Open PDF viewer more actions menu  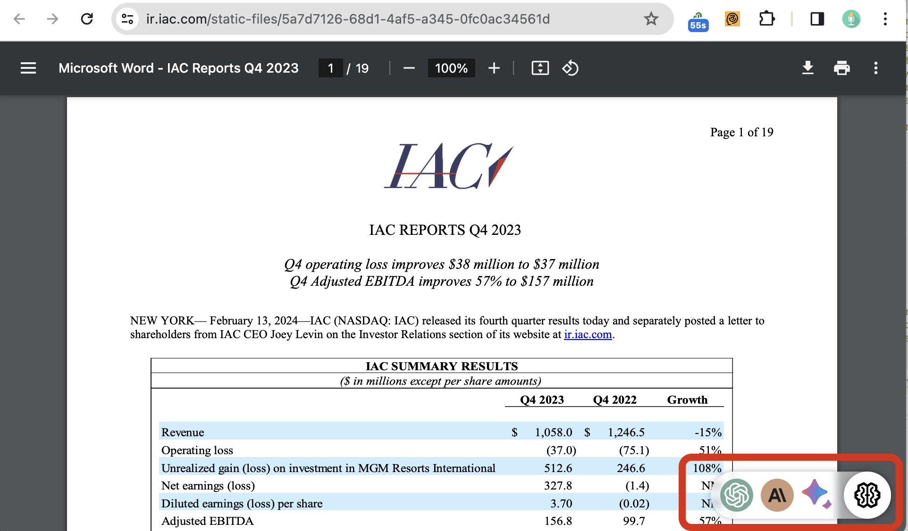876,68
